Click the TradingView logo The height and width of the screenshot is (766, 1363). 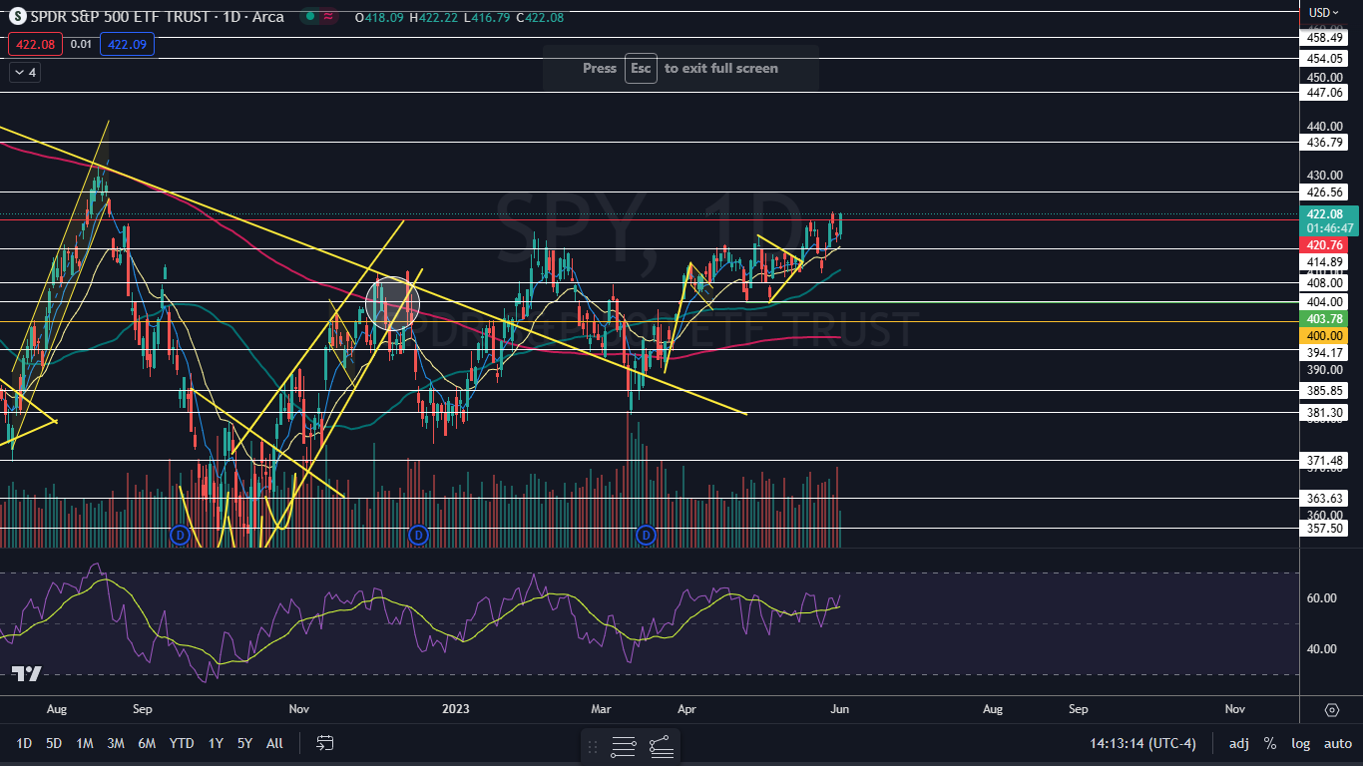pos(27,674)
